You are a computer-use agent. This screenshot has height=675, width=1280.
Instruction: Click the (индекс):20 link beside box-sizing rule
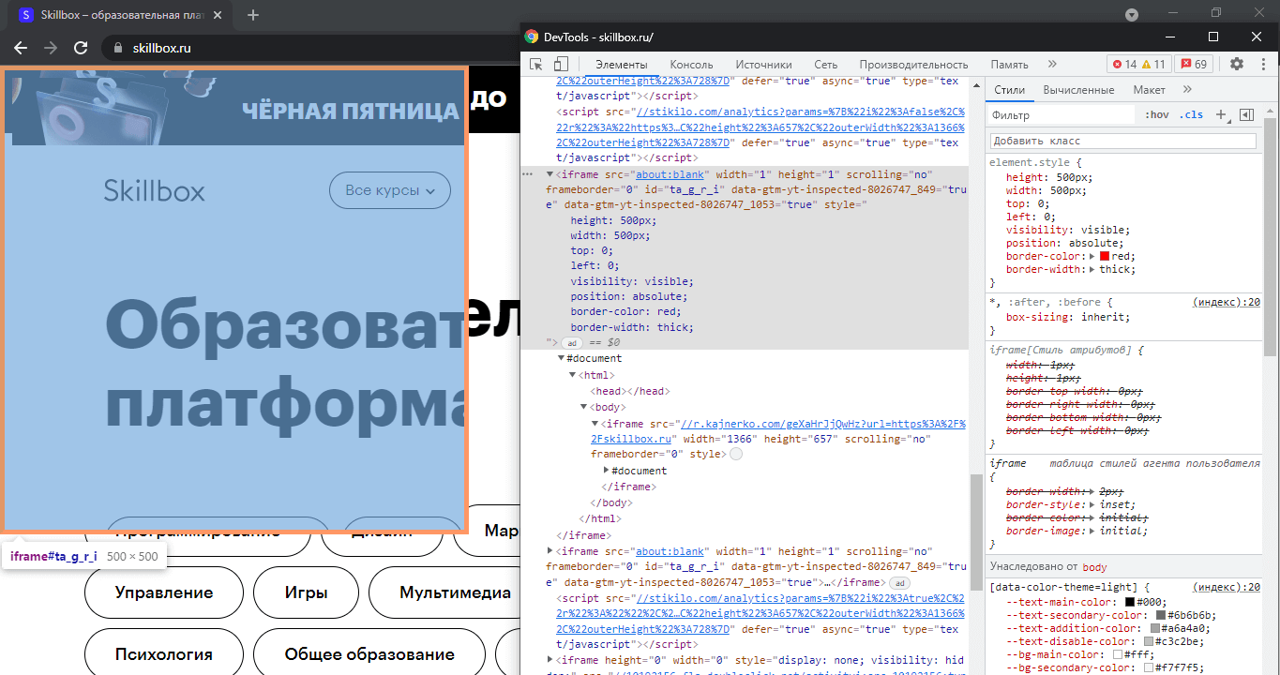[1227, 302]
